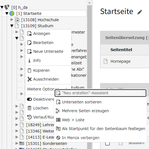
Task: Collapse the [13109] Studium node
Action: coord(12,26)
